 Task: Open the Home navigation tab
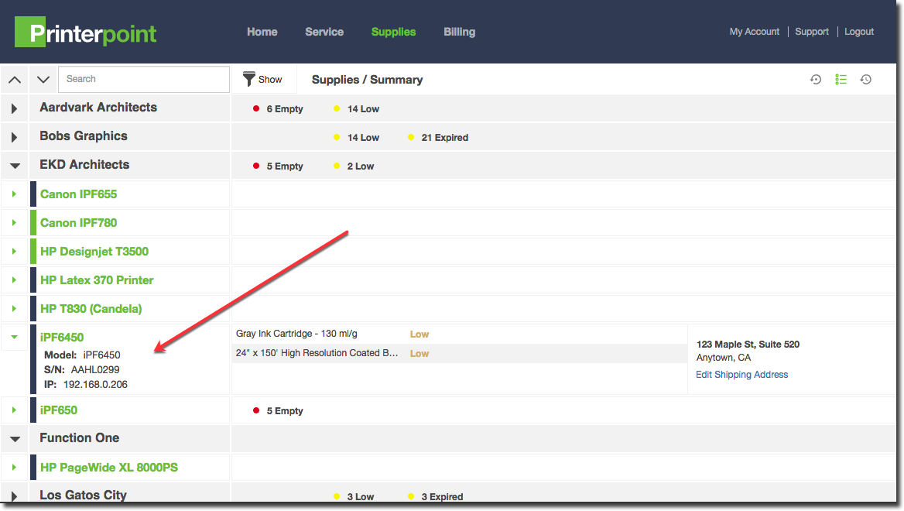(262, 32)
